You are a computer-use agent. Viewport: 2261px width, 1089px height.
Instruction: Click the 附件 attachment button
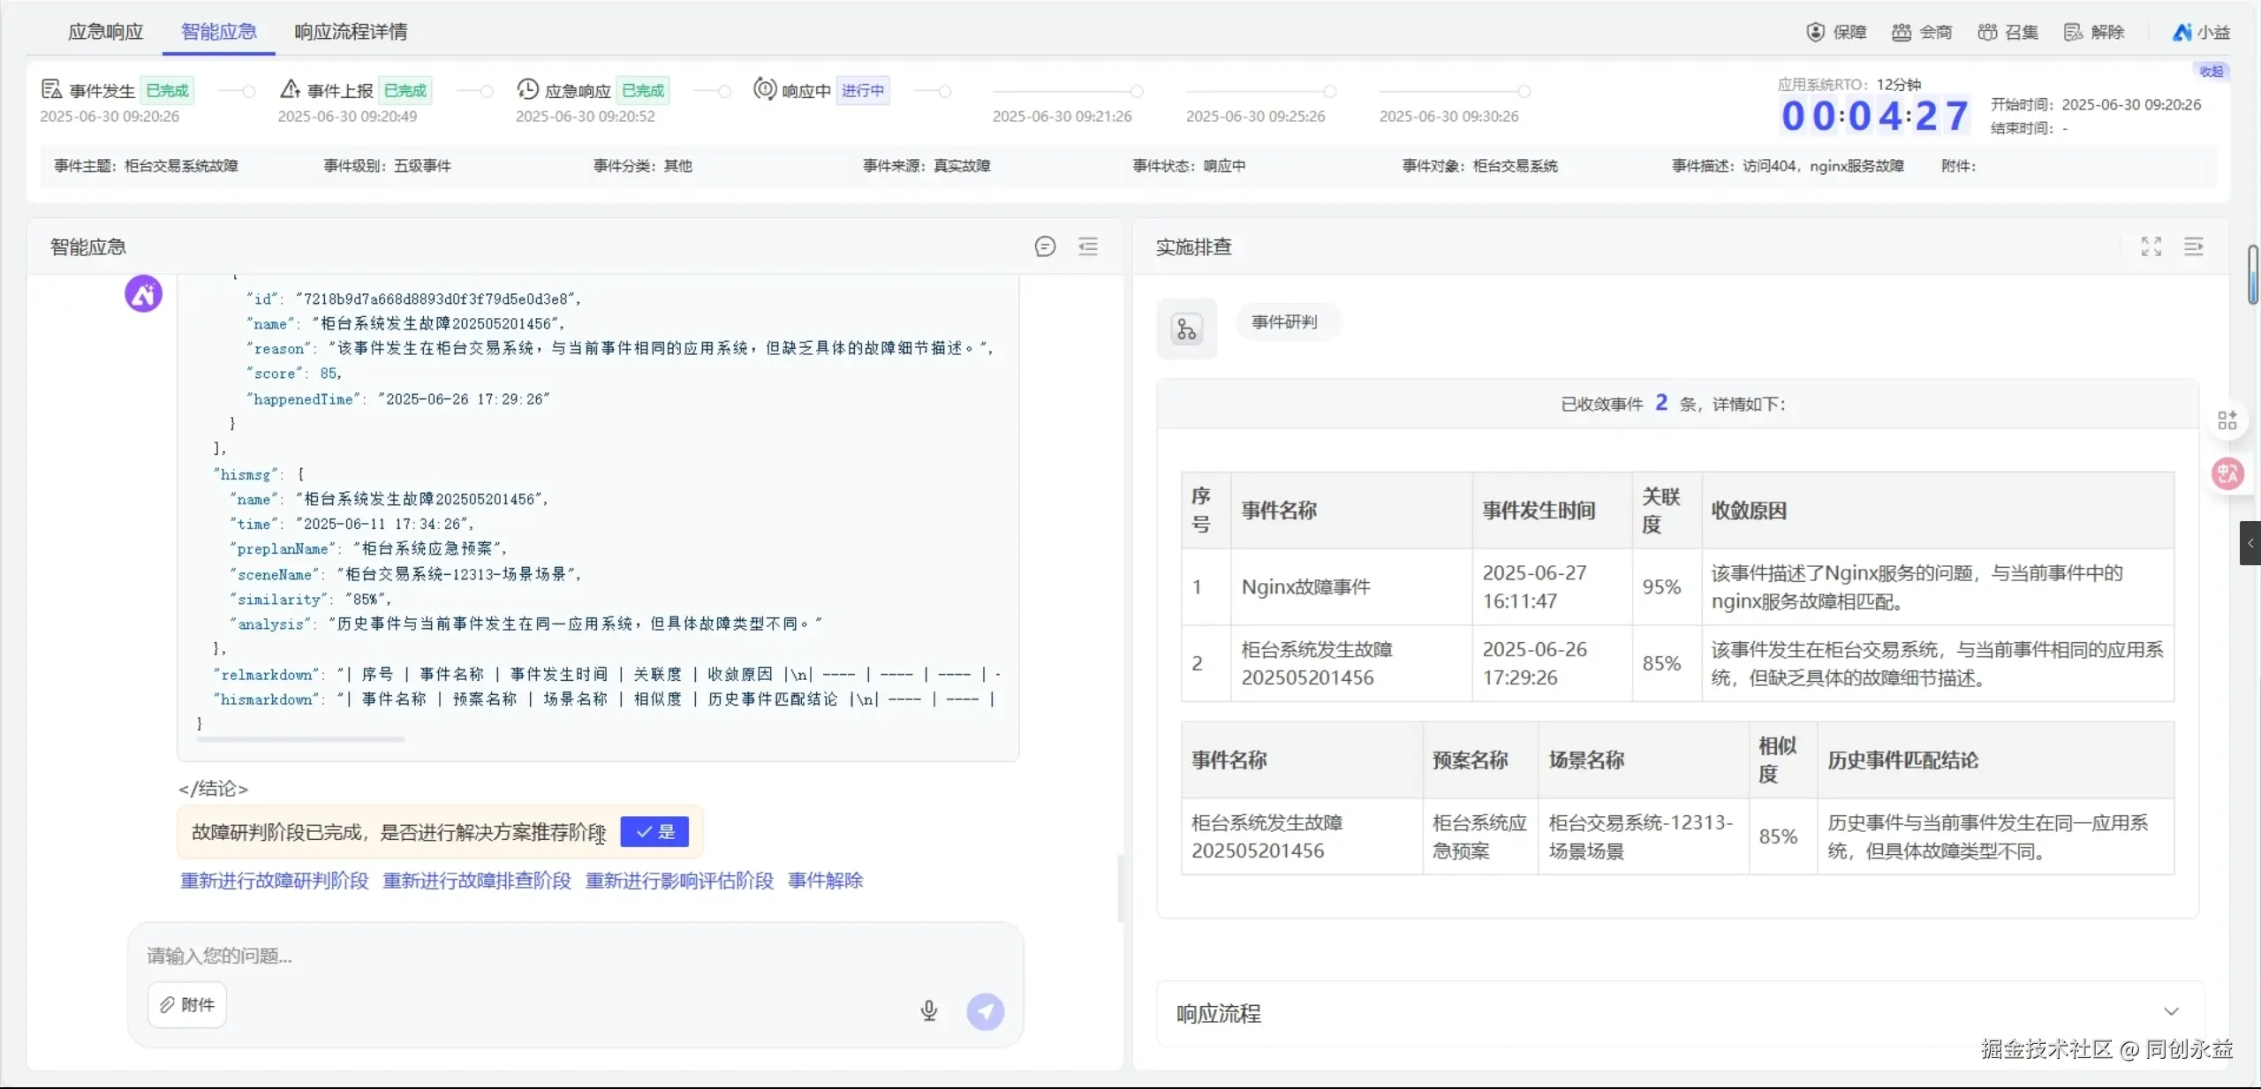(x=187, y=1005)
